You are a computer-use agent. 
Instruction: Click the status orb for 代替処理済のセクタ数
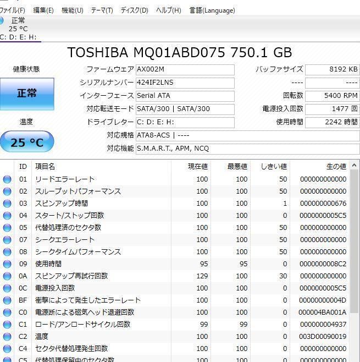pyautogui.click(x=7, y=228)
